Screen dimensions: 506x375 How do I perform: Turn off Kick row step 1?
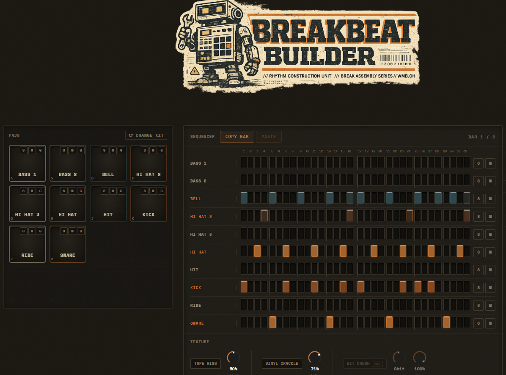click(x=244, y=287)
